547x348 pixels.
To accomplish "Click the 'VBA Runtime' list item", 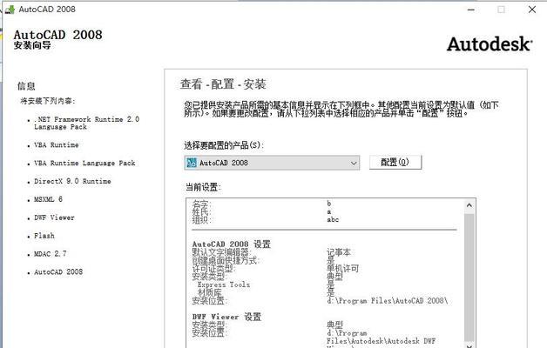I will coord(56,145).
